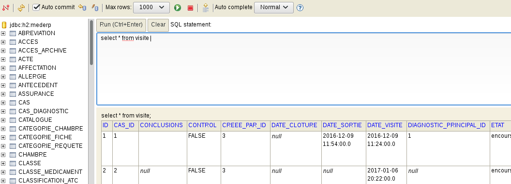This screenshot has width=511, height=184.
Task: Click the Rollback pencil icon
Action: click(x=95, y=7)
